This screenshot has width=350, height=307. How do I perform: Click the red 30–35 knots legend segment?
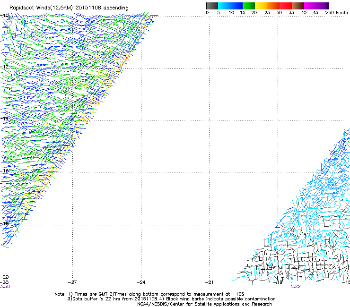pos(286,6)
